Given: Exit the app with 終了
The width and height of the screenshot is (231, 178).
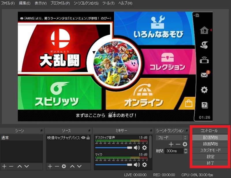Looking at the screenshot, I should 210,163.
